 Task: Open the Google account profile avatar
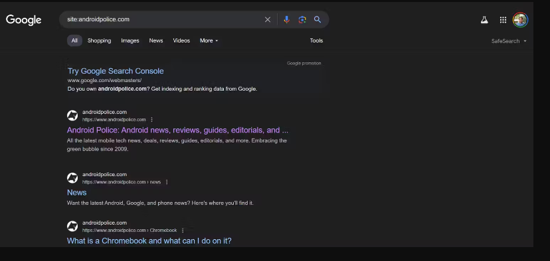tap(520, 20)
